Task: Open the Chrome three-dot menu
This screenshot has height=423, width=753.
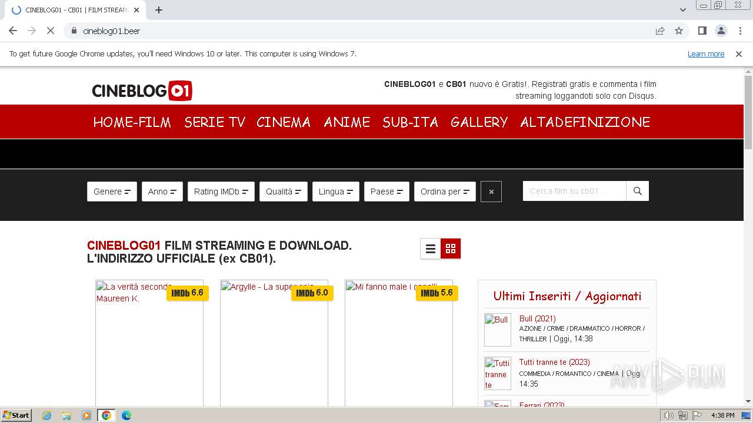Action: point(740,31)
